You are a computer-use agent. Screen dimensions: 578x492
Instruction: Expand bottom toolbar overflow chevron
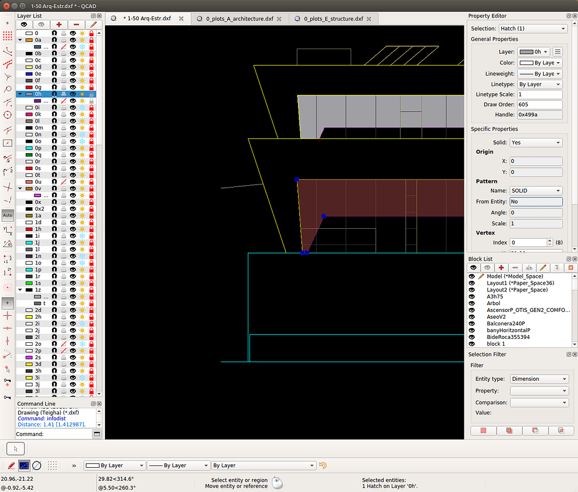point(74,465)
